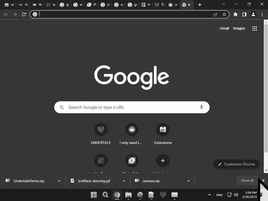
Task: Bookmark this tab with the star icon
Action: pos(224,14)
